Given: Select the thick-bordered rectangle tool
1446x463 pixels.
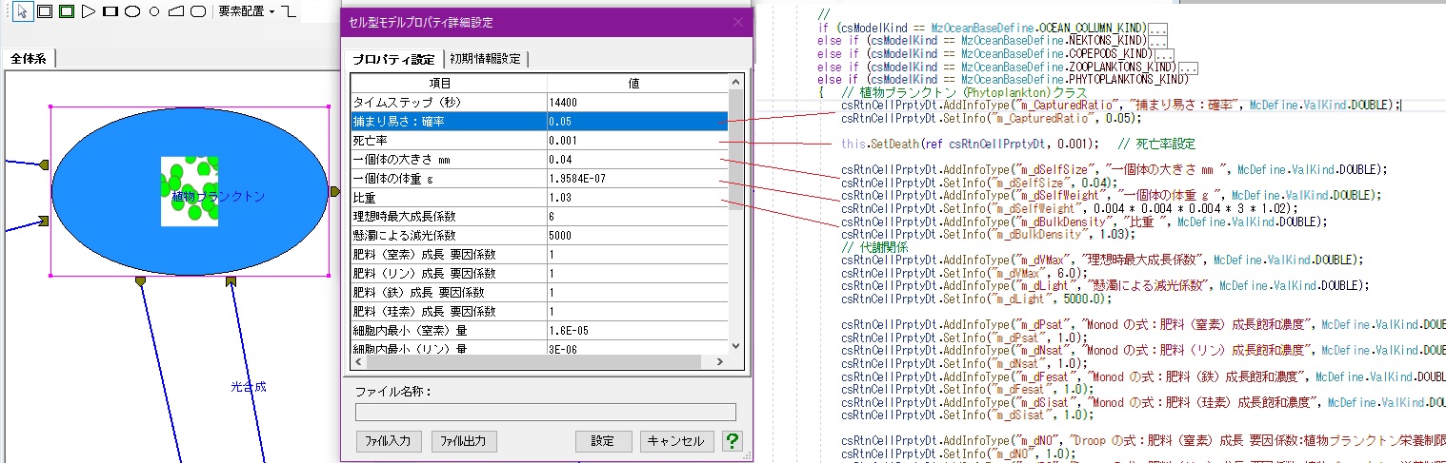Looking at the screenshot, I should tap(110, 11).
